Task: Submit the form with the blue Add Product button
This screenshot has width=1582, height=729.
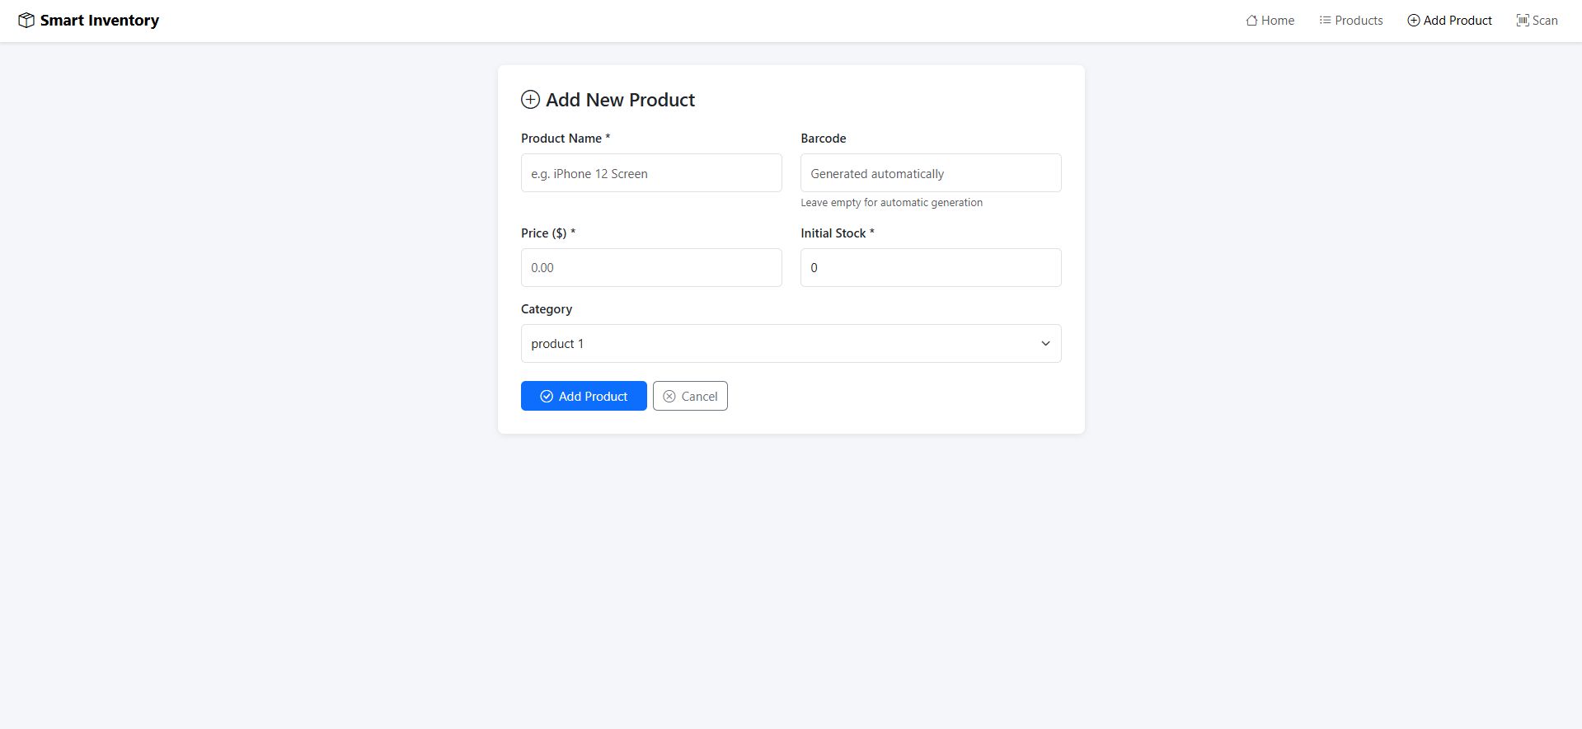Action: (x=584, y=397)
